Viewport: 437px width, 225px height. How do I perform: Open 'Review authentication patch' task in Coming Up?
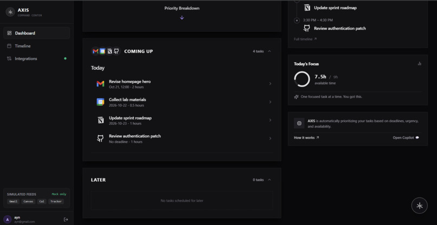click(x=182, y=138)
